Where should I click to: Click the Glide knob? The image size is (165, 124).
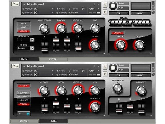click(95, 45)
